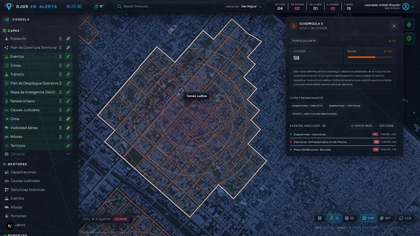Click the Cuadricula 2 flame icon
This screenshot has height=236, width=420.
pyautogui.click(x=294, y=26)
